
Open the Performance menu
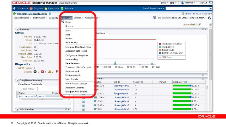click(x=40, y=18)
